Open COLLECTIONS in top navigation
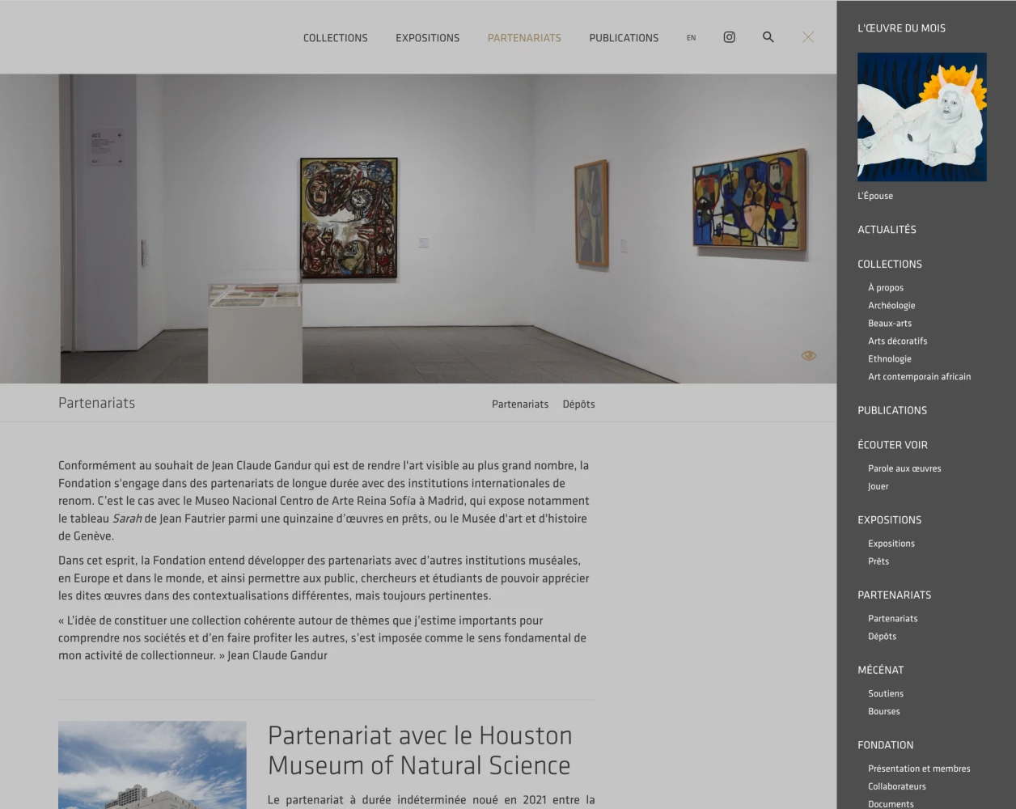This screenshot has width=1016, height=809. [x=335, y=38]
